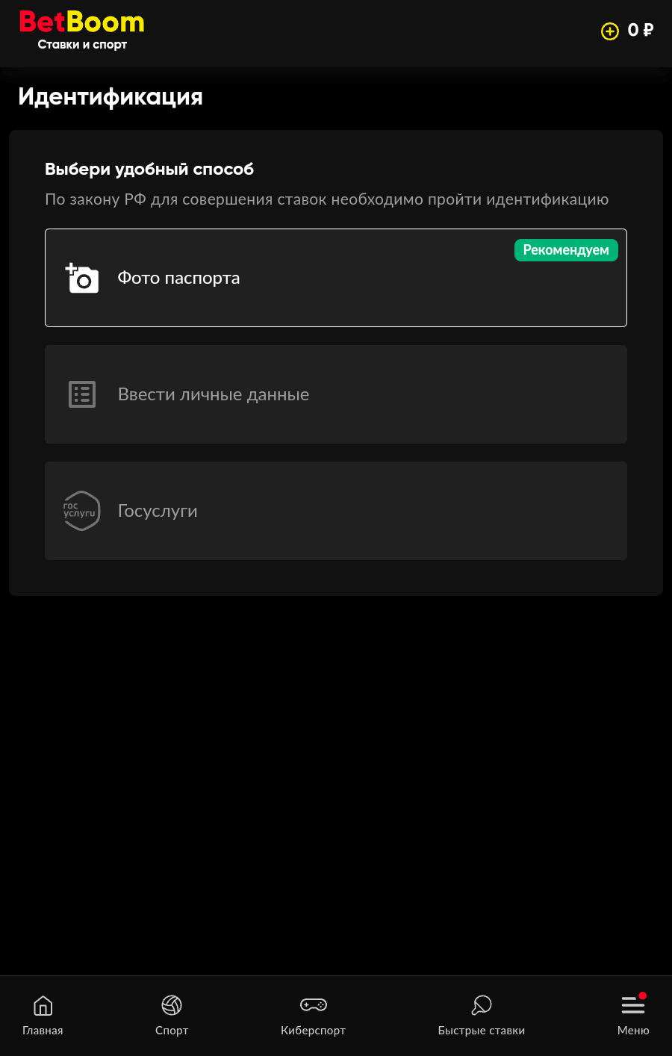The height and width of the screenshot is (1056, 672).
Task: Tap the ball icon for Спорт
Action: coord(172,1005)
